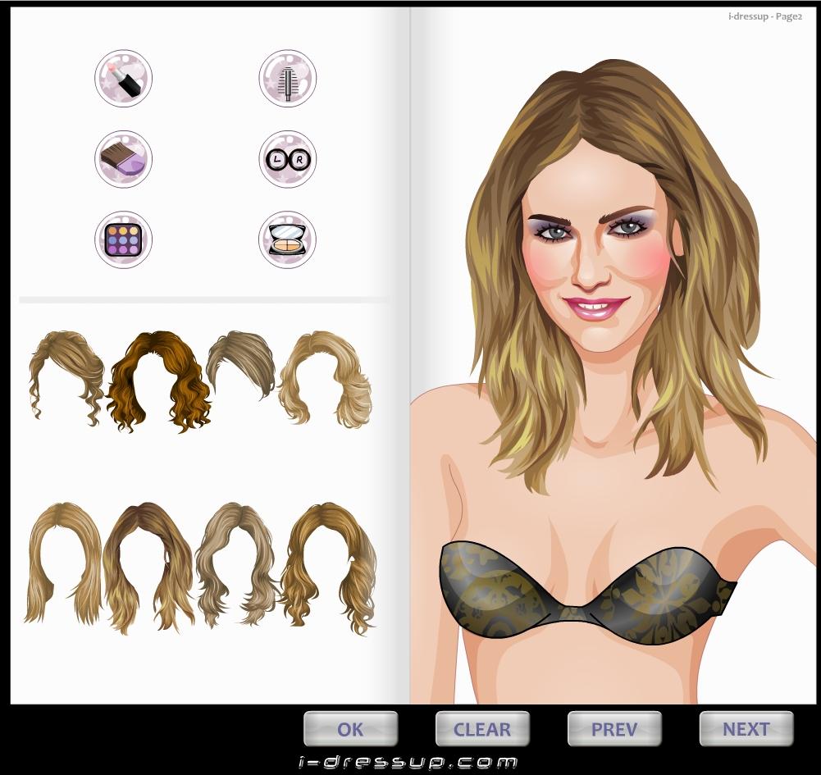Viewport: 821px width, 775px height.
Task: Go back with the PREV button
Action: [614, 729]
